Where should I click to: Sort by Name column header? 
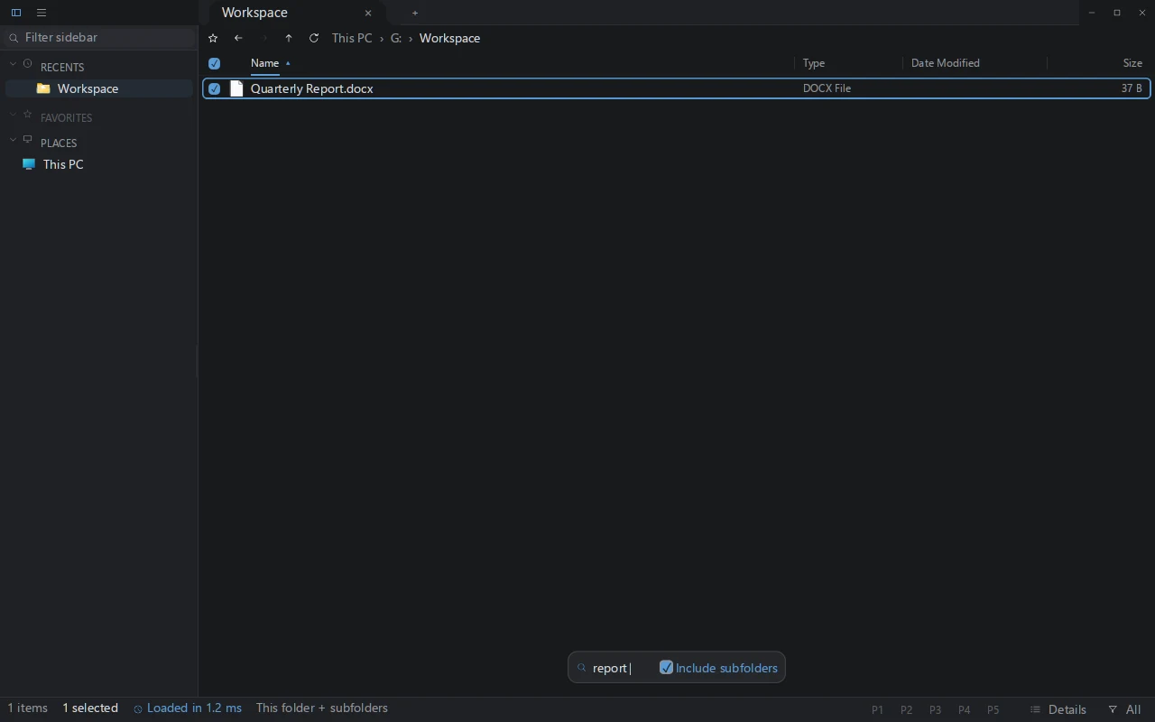pos(264,63)
